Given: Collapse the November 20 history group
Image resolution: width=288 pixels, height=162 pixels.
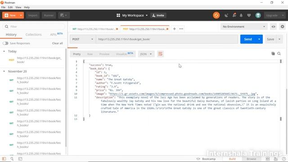Looking at the screenshot, I should point(4,71).
